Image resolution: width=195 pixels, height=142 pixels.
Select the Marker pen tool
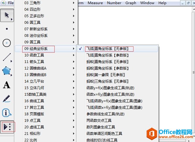[7, 99]
